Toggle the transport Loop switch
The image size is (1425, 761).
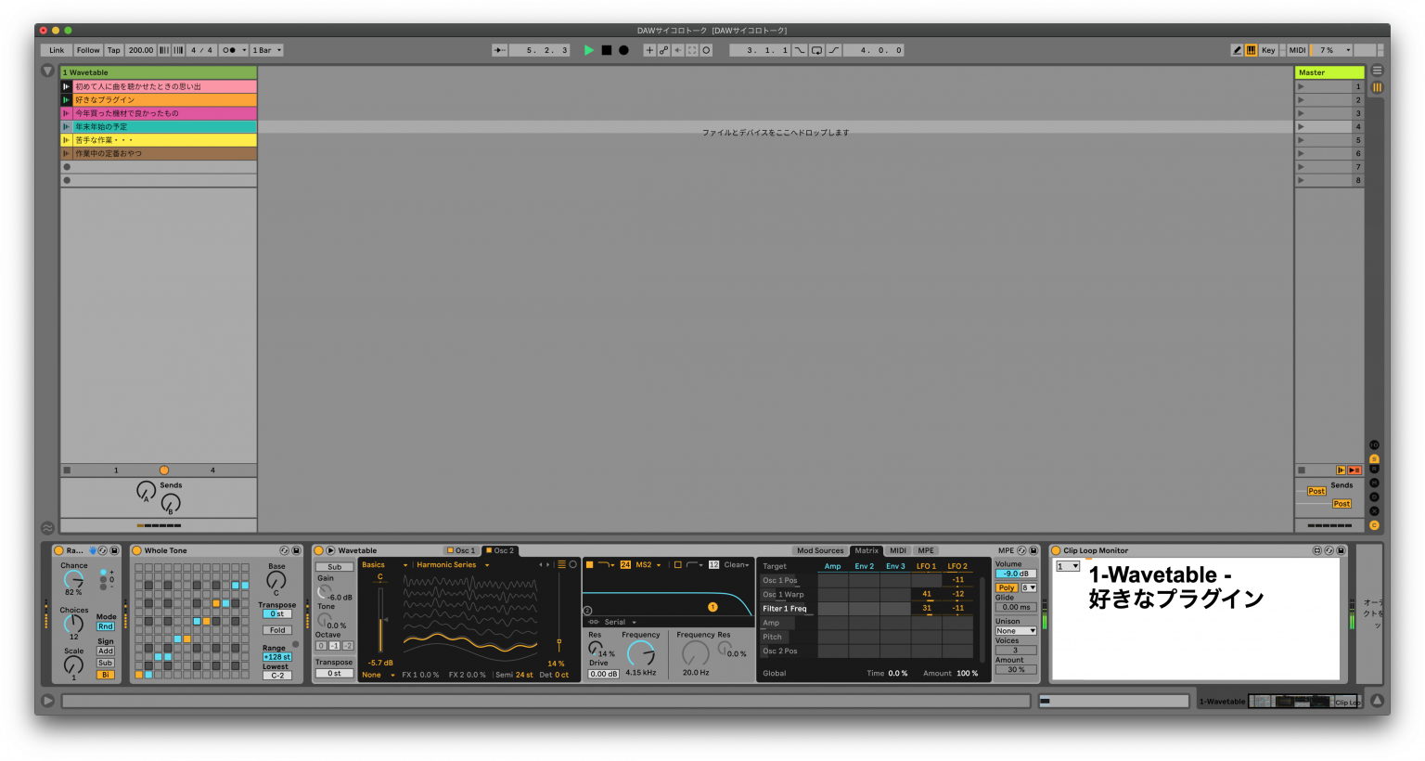coord(816,50)
